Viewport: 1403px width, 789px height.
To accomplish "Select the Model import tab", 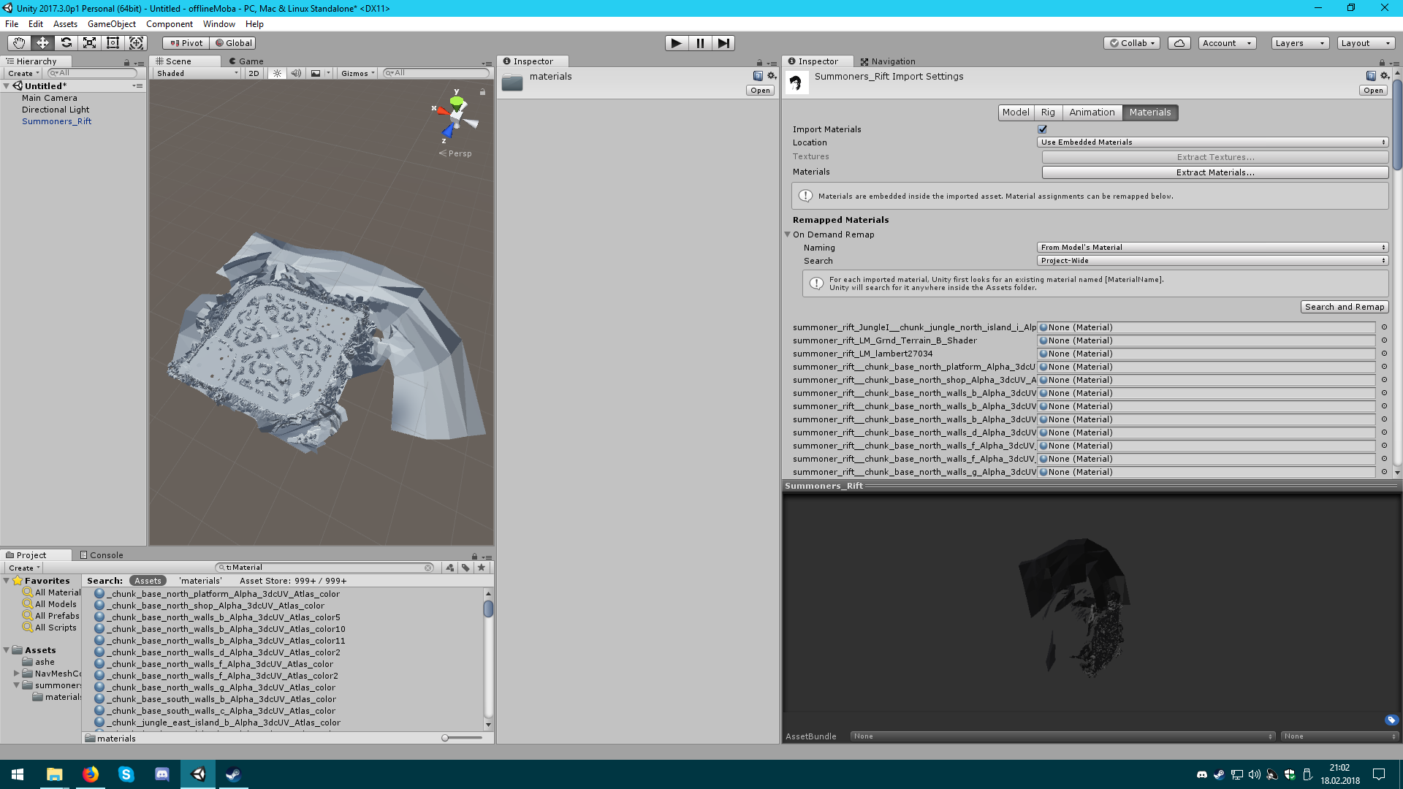I will [1016, 113].
